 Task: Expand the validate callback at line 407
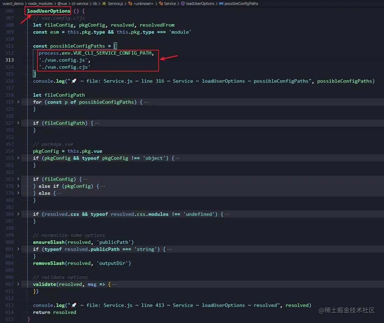click(18, 284)
